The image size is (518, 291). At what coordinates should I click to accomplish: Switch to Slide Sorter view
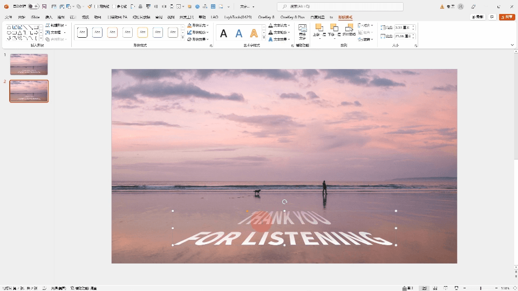point(435,288)
